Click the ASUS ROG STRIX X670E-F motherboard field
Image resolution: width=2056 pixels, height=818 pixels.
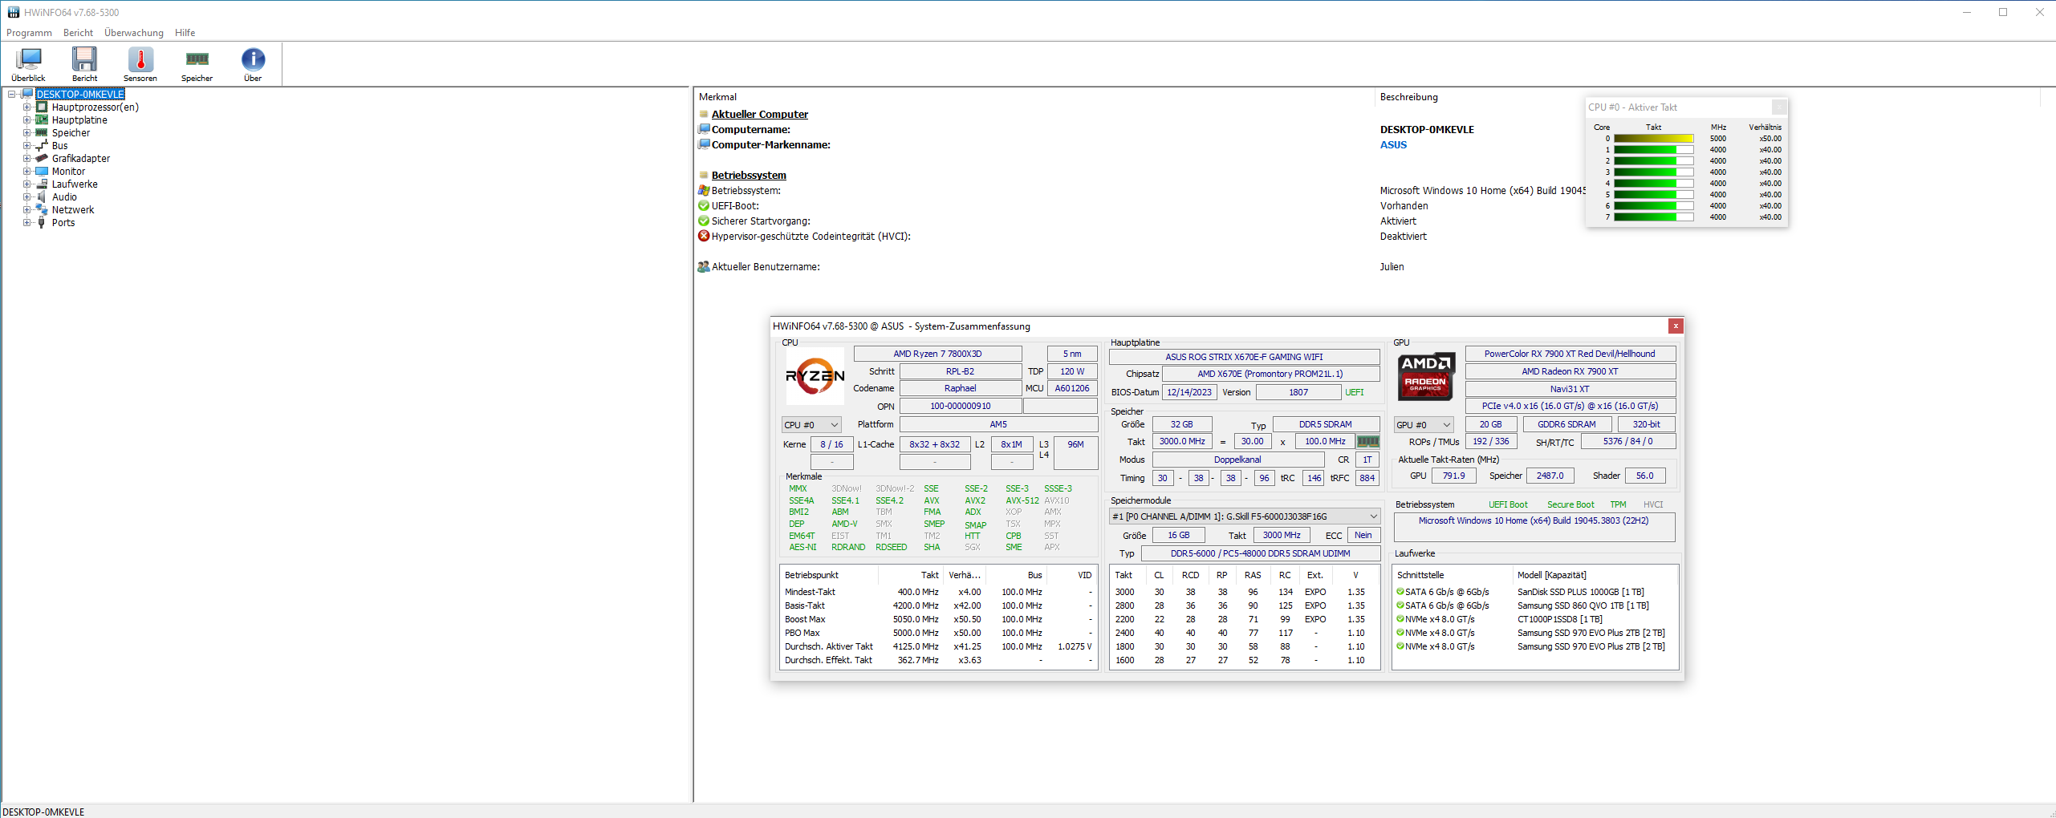tap(1245, 357)
